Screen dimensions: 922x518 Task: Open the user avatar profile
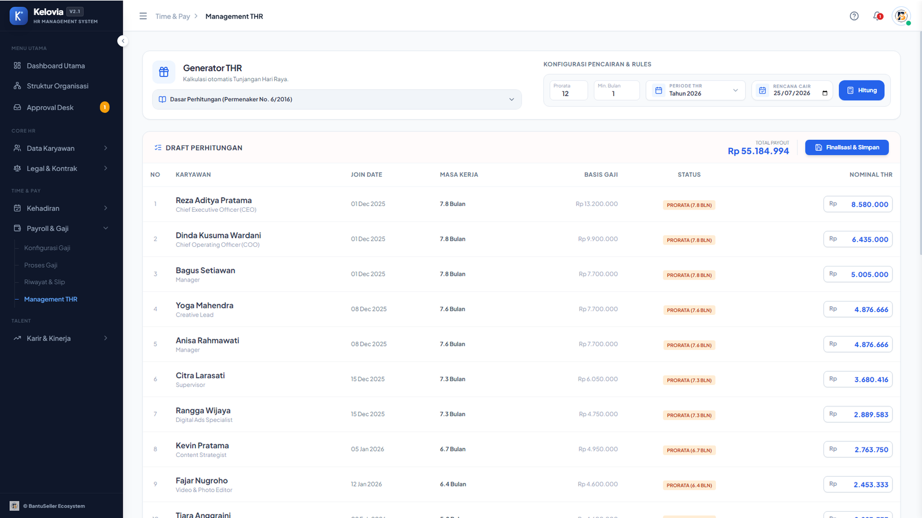pyautogui.click(x=901, y=16)
